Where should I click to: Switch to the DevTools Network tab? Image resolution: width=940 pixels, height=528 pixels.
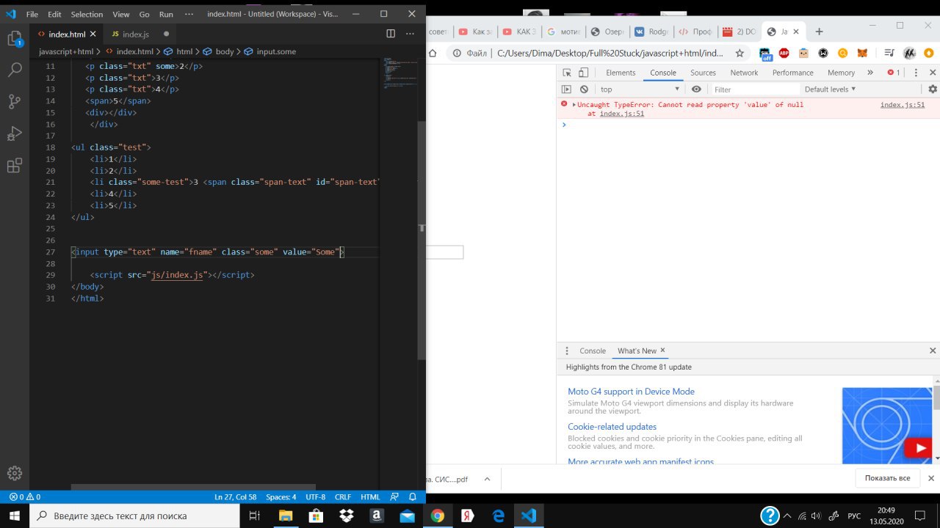pos(744,73)
